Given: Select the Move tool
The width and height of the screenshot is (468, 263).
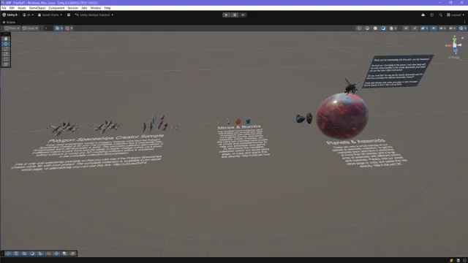Looking at the screenshot, I should 6,44.
